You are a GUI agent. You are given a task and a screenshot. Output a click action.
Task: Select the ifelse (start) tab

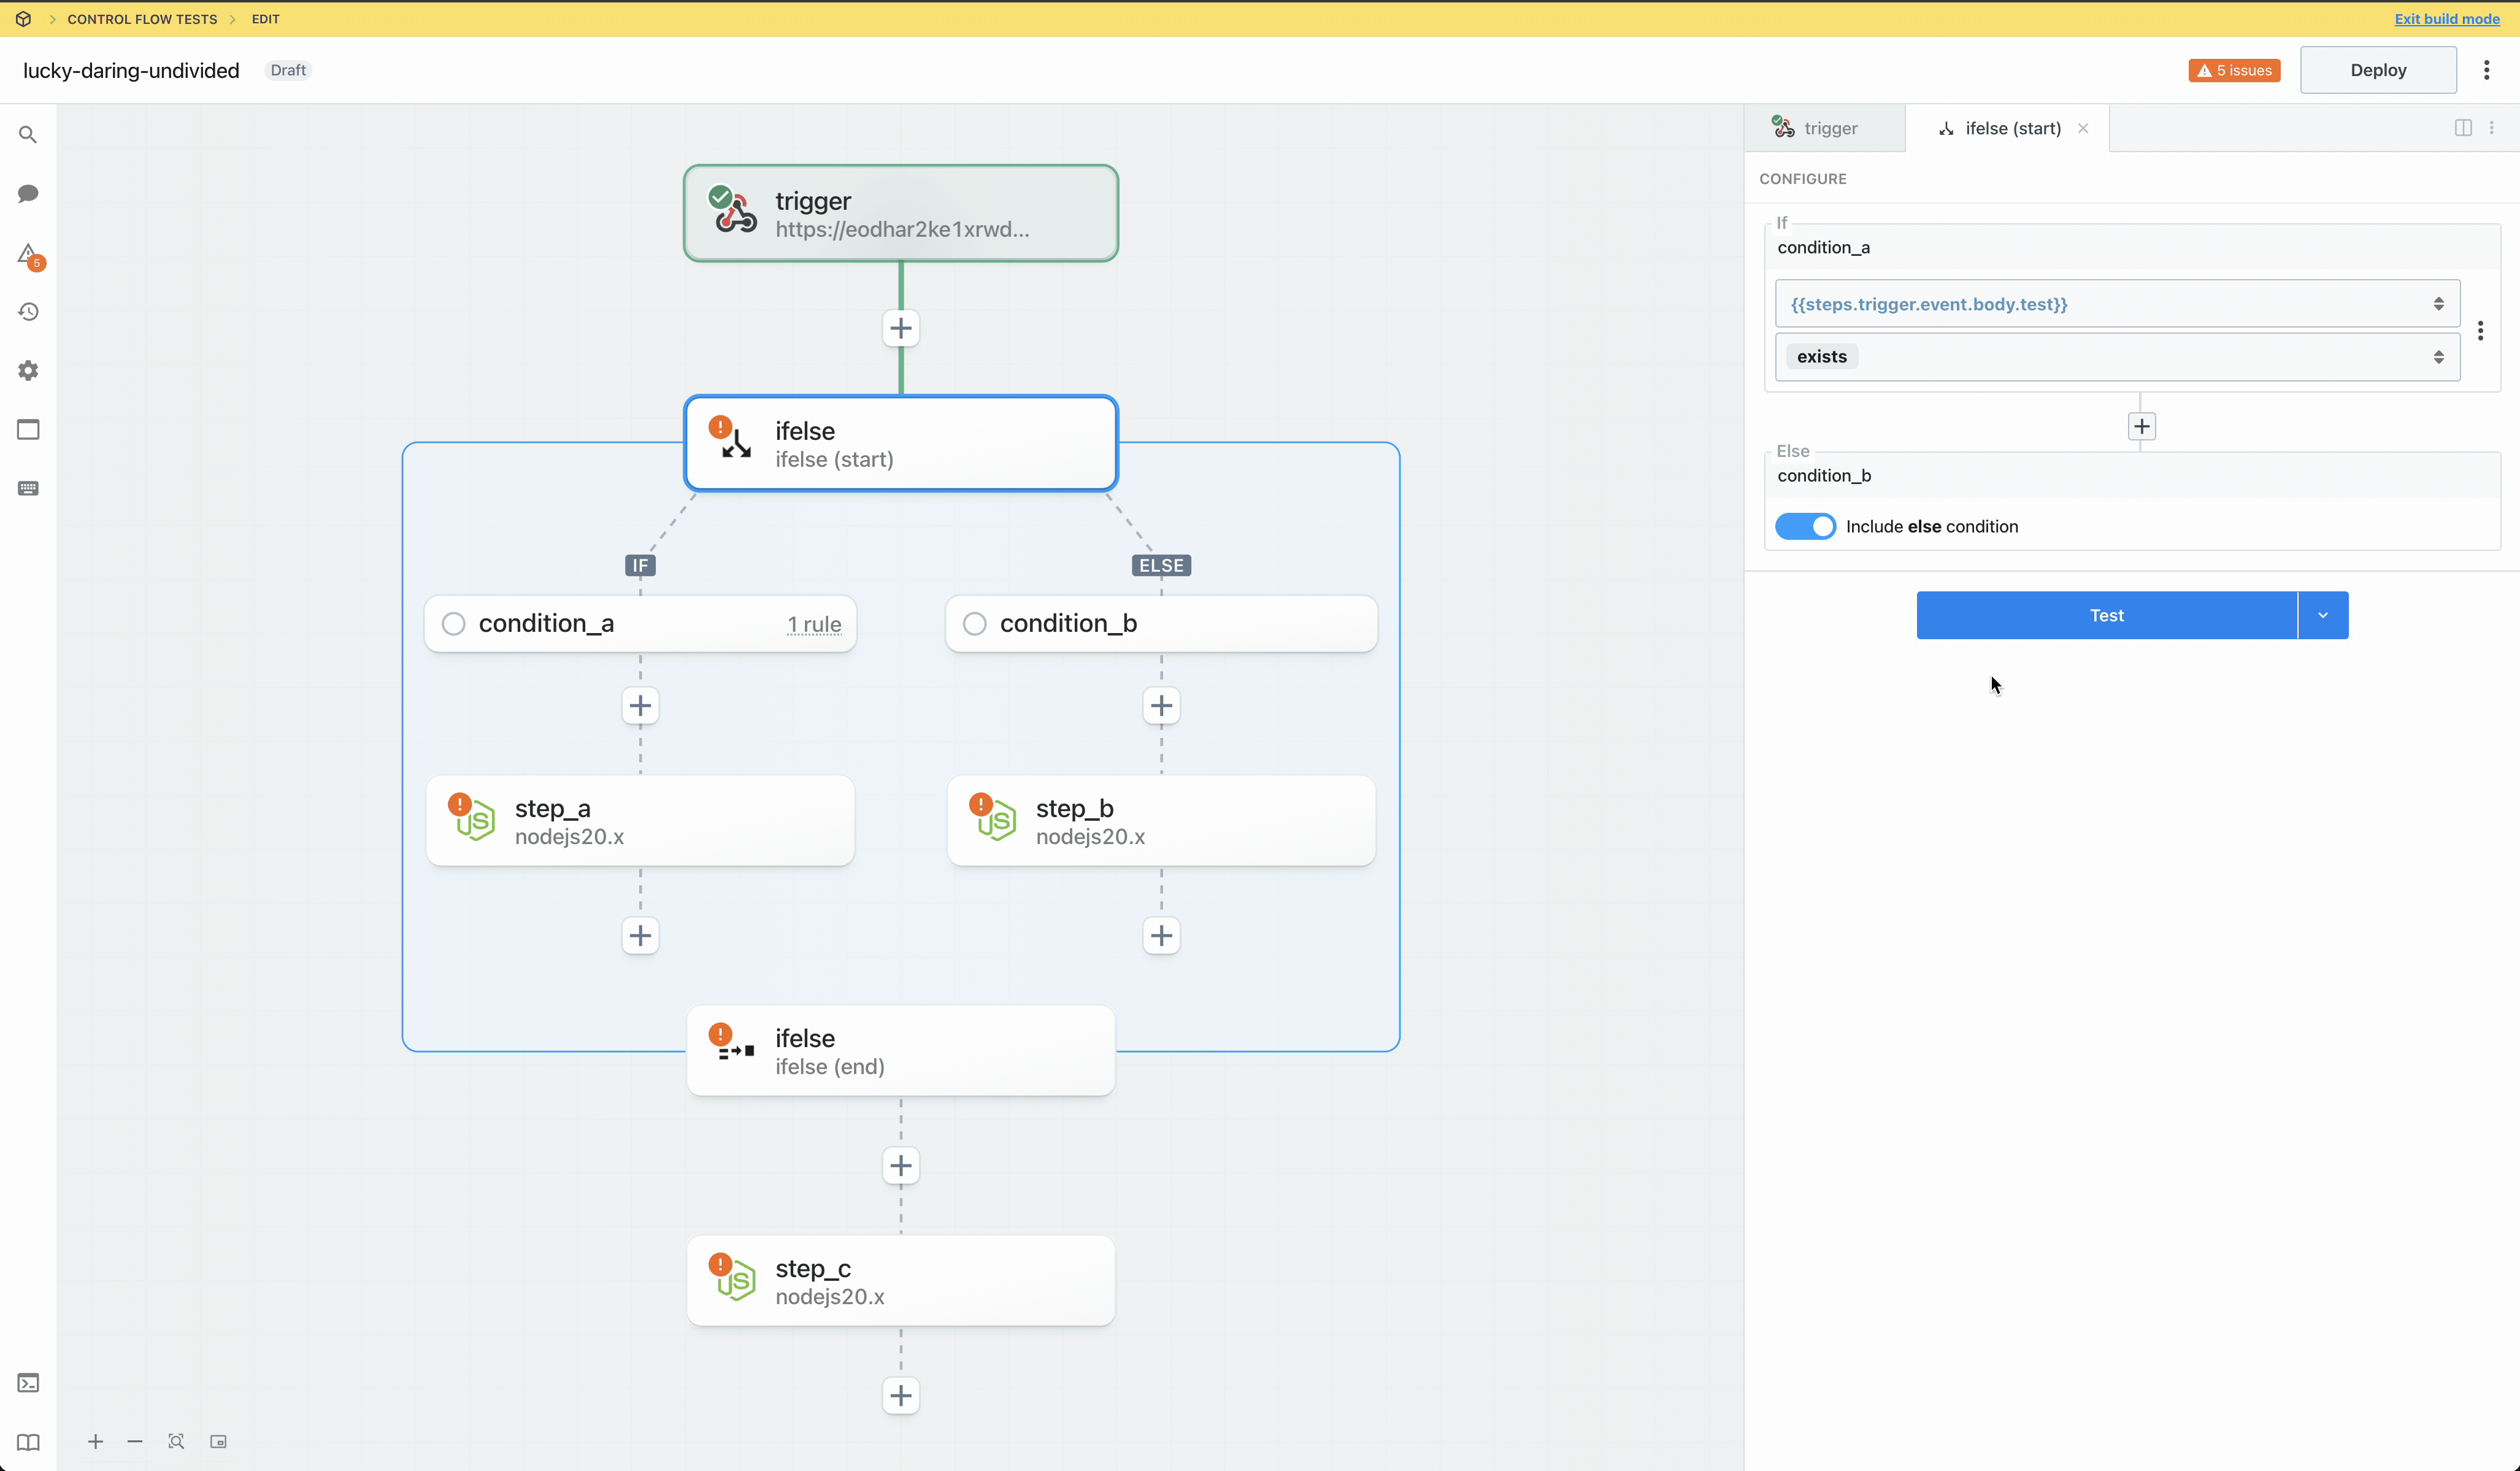(2005, 128)
